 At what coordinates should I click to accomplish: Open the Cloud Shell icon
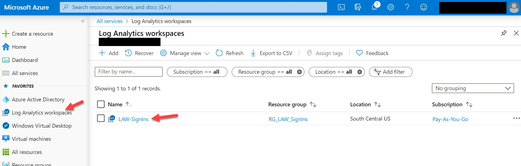point(341,7)
